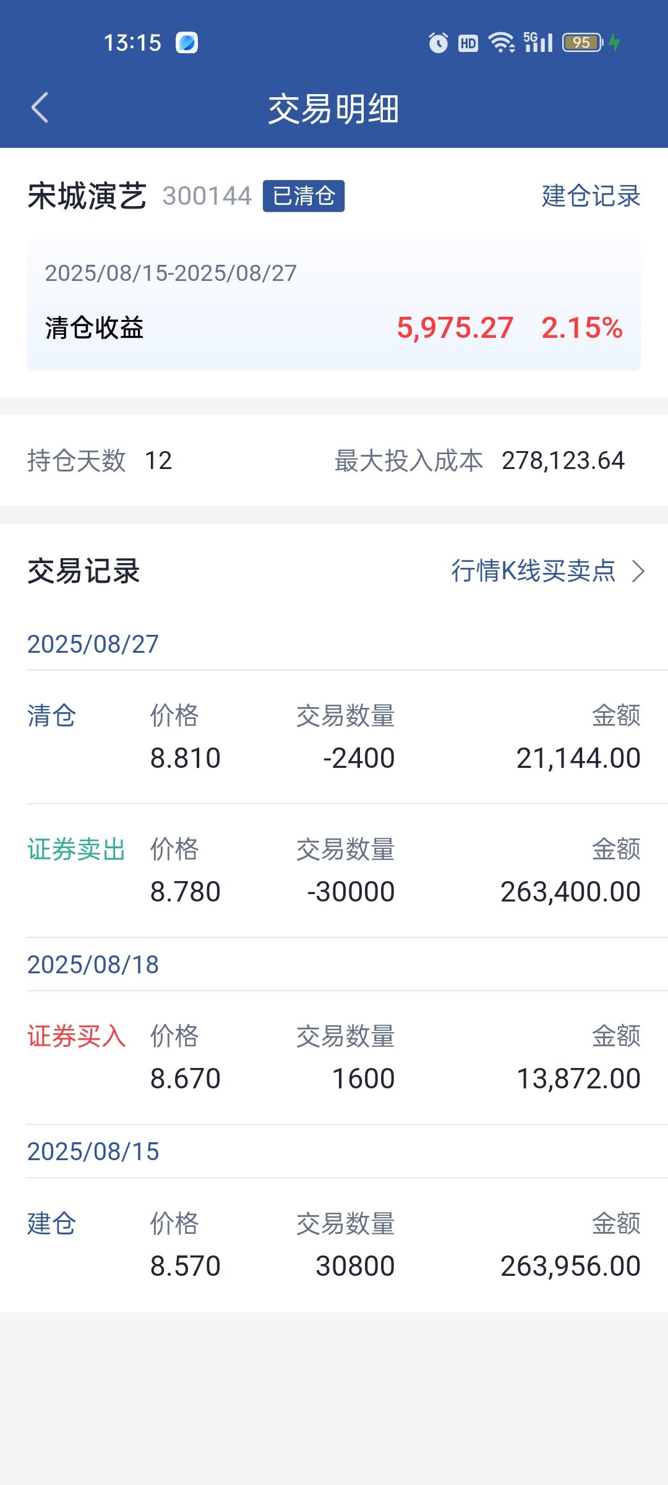Tap the alarm clock status icon

pyautogui.click(x=438, y=43)
